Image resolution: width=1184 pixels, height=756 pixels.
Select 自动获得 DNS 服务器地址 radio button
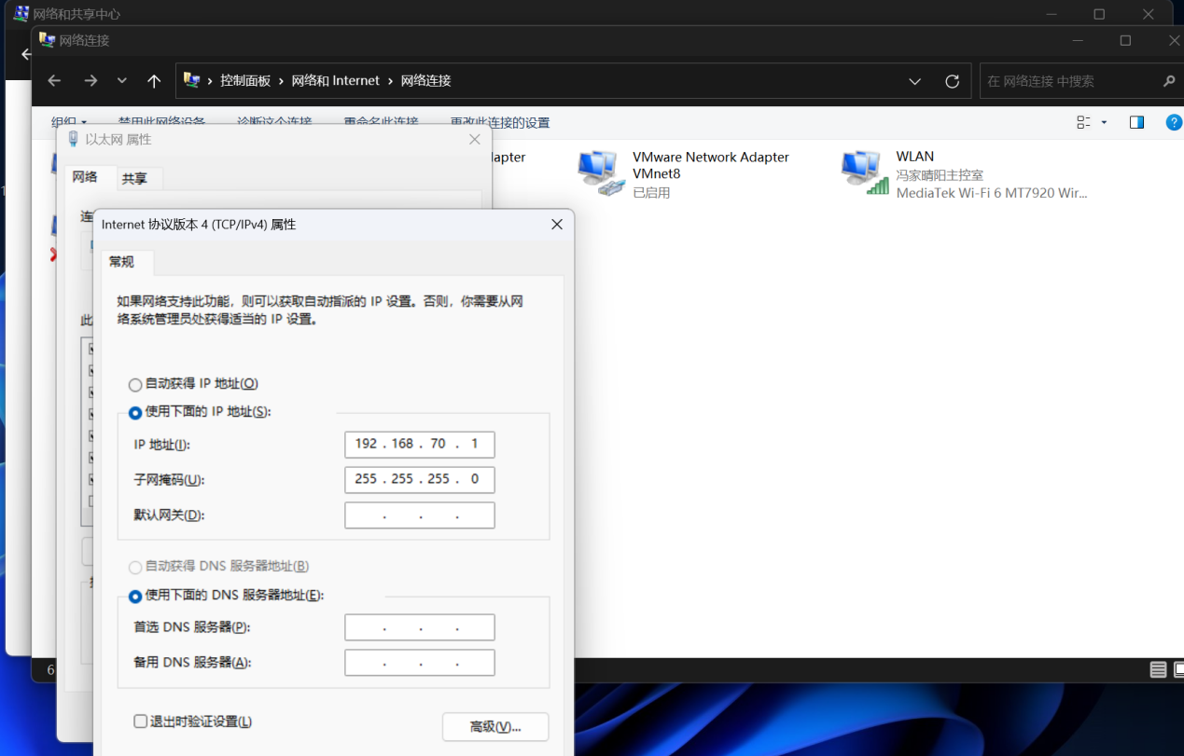pyautogui.click(x=135, y=568)
